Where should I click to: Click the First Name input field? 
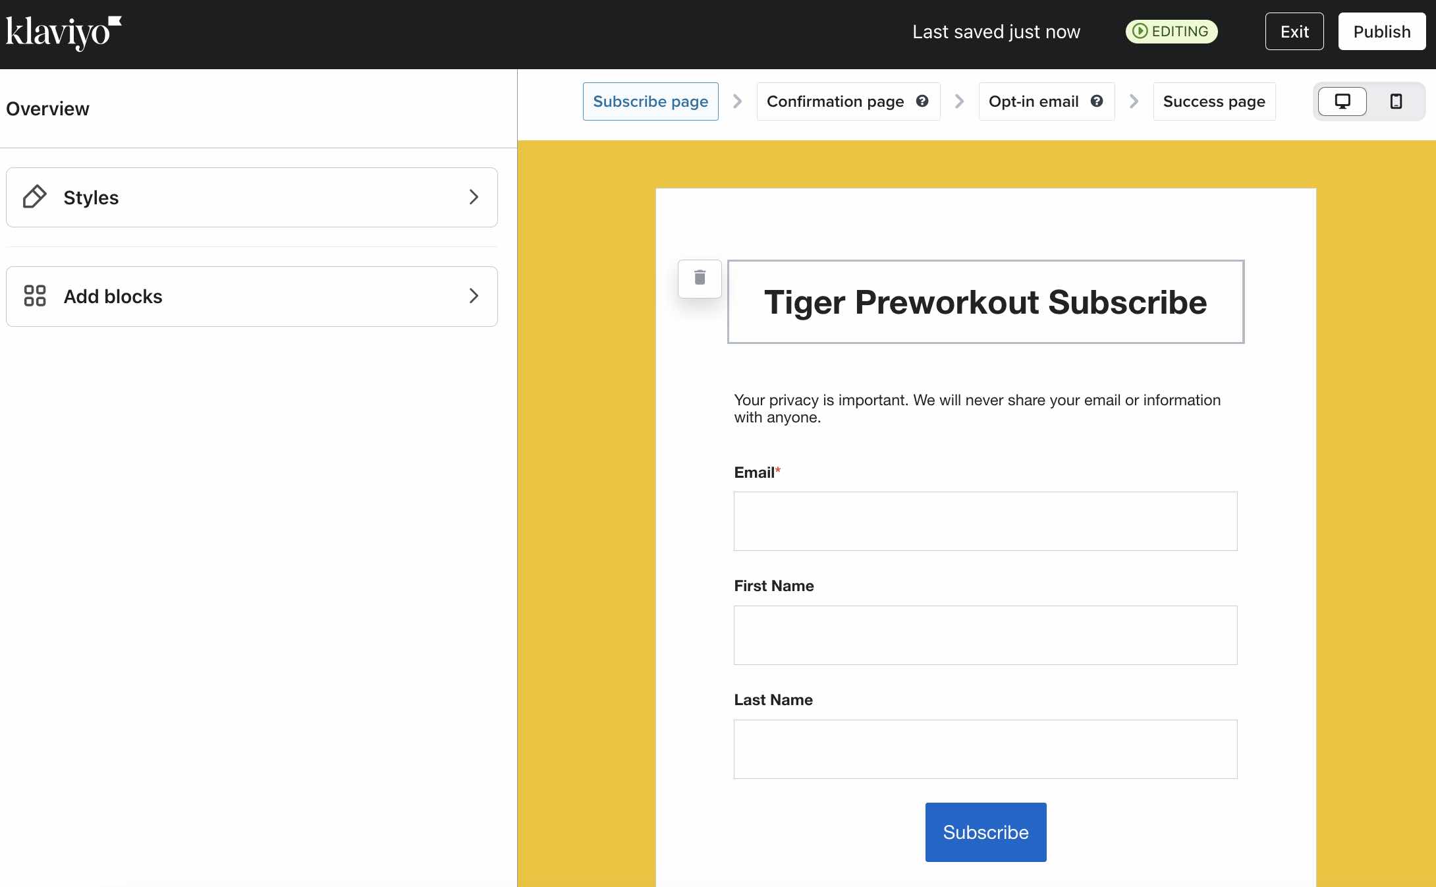click(x=985, y=635)
